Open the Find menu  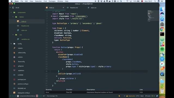pos(45,1)
